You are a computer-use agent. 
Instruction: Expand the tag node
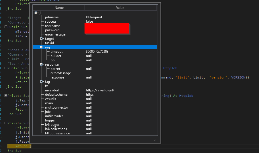click(41, 82)
